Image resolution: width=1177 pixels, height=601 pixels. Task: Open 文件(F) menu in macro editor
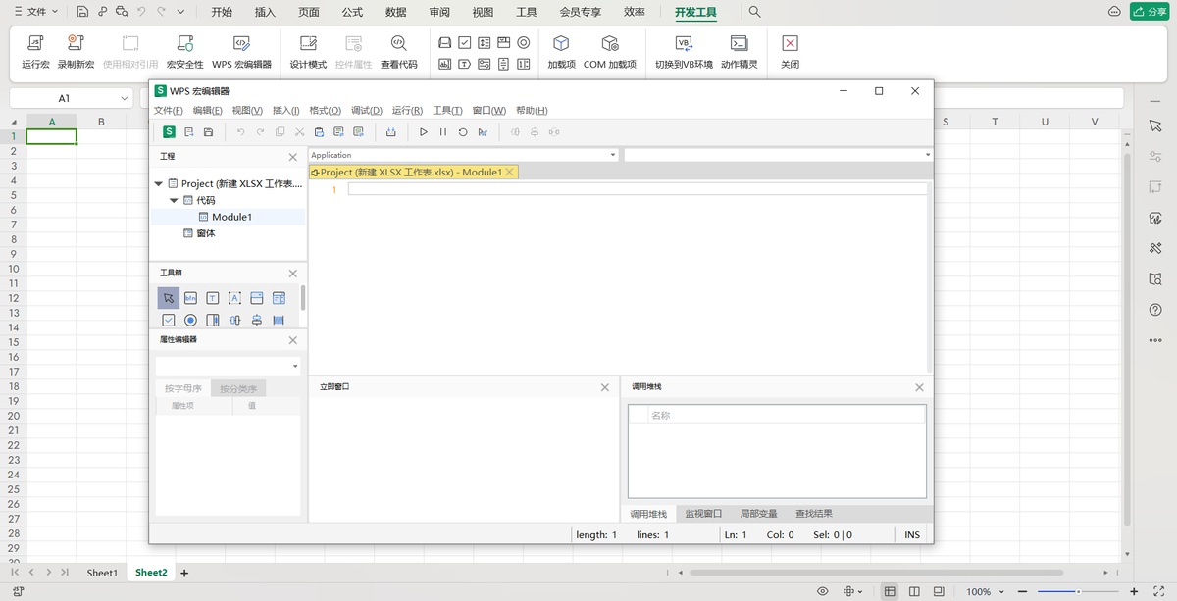click(169, 111)
